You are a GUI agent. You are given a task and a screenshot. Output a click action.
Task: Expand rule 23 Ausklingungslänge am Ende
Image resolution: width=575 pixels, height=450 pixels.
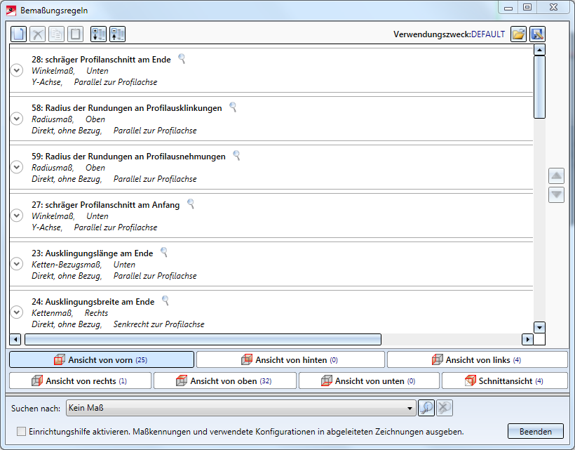(17, 264)
